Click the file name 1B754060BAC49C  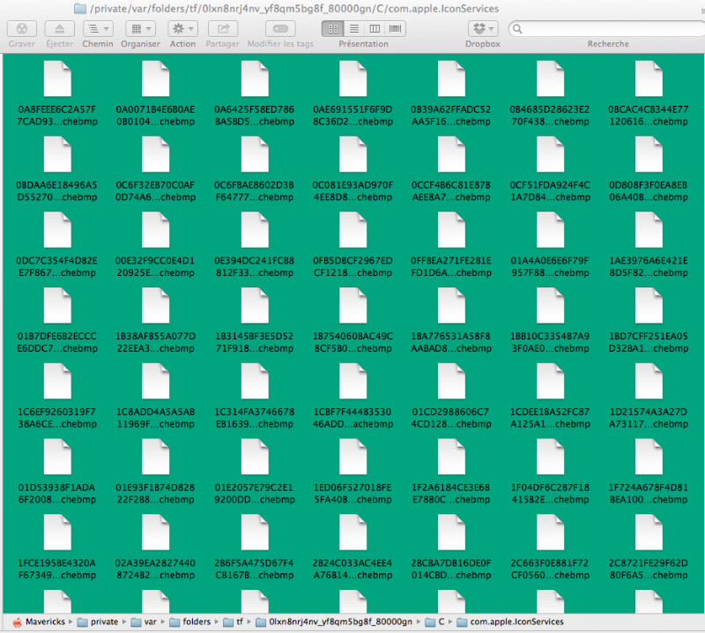[x=353, y=342]
